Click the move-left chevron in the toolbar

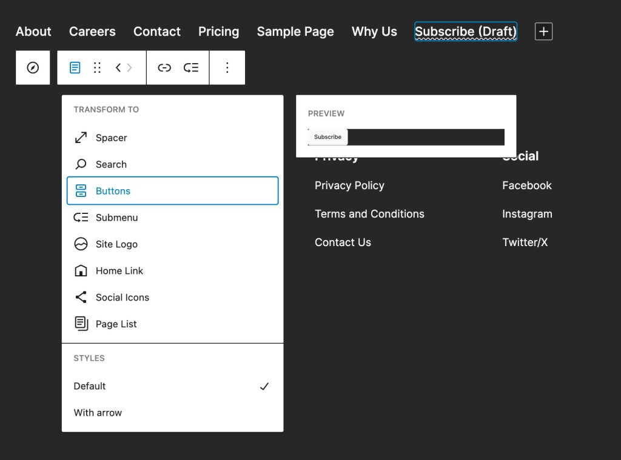point(119,67)
